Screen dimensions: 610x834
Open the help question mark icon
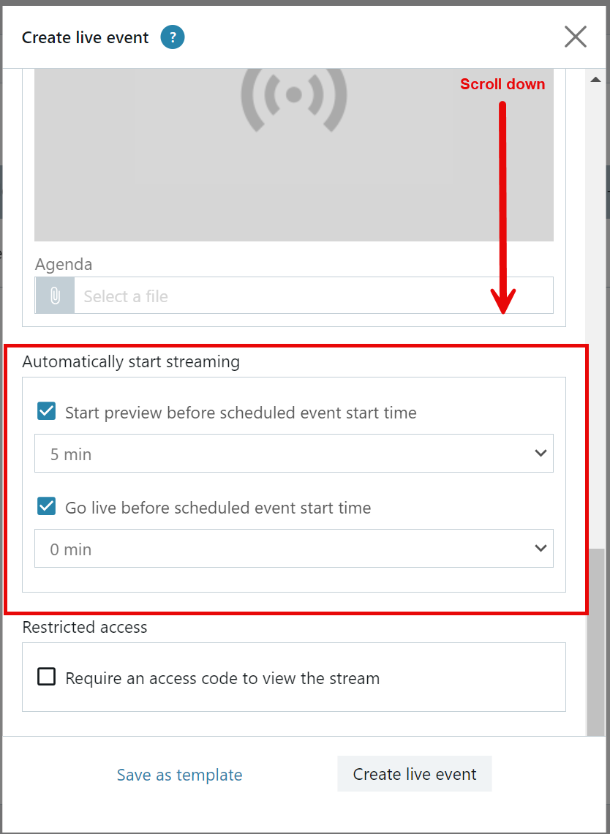click(x=173, y=38)
